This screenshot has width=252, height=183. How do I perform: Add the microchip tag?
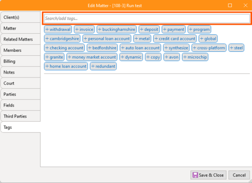[x=195, y=57]
